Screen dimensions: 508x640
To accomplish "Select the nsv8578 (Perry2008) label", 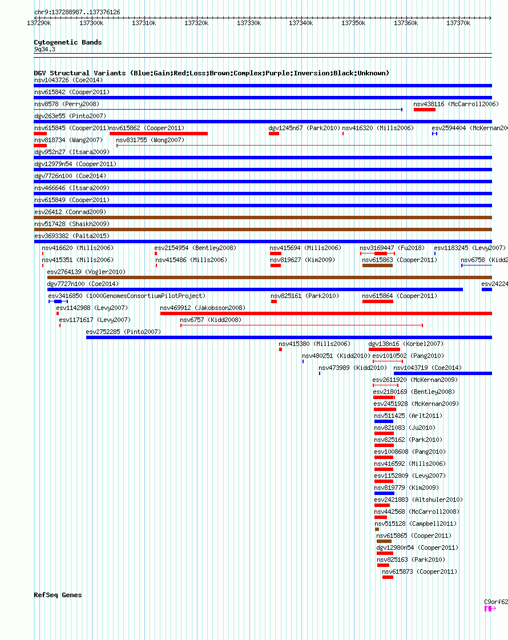I will [x=67, y=104].
